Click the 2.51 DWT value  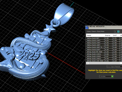115,38
